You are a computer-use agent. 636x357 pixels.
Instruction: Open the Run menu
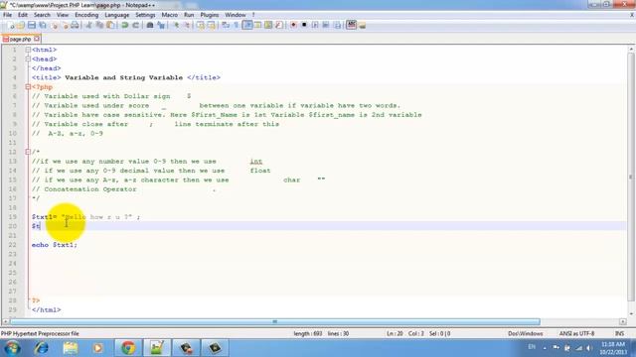[189, 15]
